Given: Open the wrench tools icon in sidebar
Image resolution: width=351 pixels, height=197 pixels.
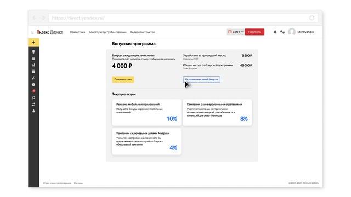Looking at the screenshot, I should coord(33,78).
